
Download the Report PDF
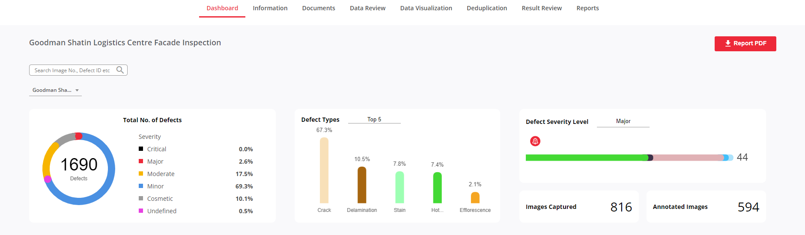745,44
